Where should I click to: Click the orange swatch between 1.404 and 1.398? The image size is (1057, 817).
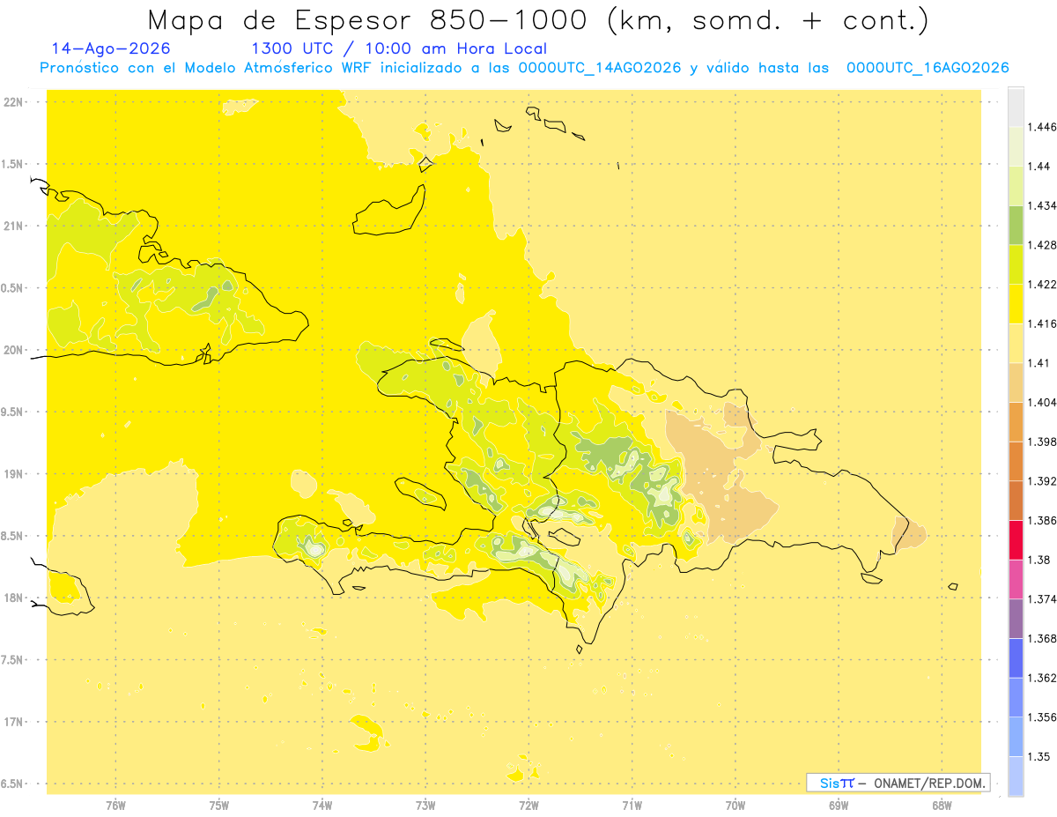tap(1016, 421)
